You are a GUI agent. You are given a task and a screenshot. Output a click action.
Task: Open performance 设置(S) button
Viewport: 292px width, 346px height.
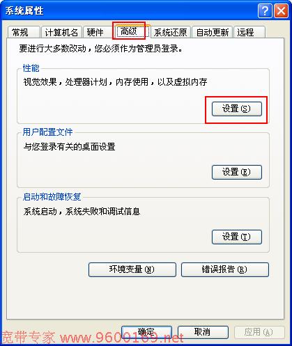[237, 109]
